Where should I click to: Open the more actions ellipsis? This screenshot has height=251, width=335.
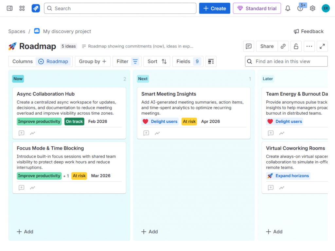(x=309, y=46)
